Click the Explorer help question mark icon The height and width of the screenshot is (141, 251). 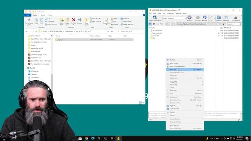[x=144, y=15]
